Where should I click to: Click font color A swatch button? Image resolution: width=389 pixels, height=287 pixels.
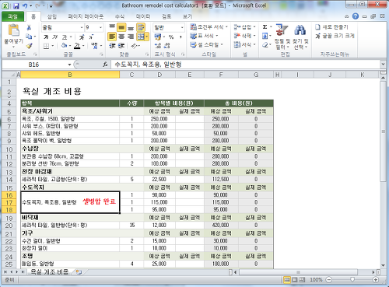point(77,46)
